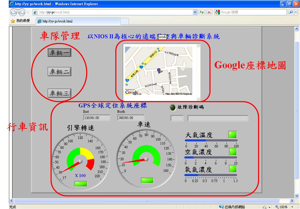Click the 引擎轉速 gauge label
This screenshot has height=209, width=300.
pos(80,128)
